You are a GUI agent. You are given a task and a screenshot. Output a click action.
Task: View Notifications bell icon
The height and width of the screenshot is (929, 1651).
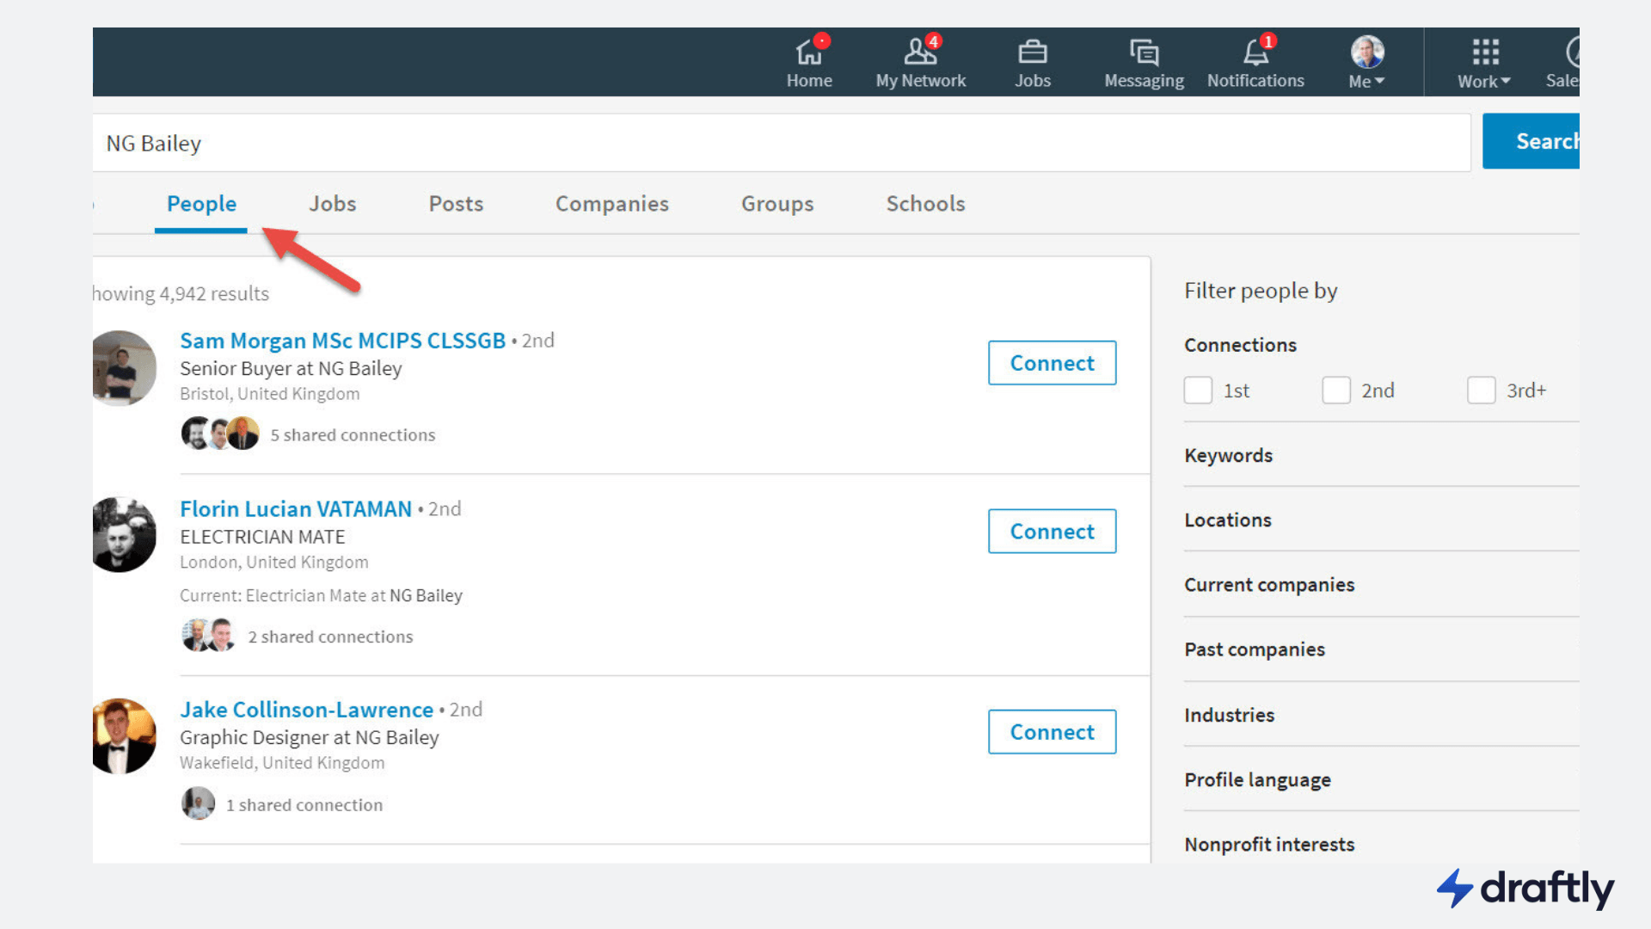[x=1255, y=53]
